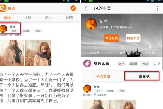Image resolution: width=163 pixels, height=109 pixels.
Task: Tap 紫梦's avatar in the feed post
Action: click(3, 29)
